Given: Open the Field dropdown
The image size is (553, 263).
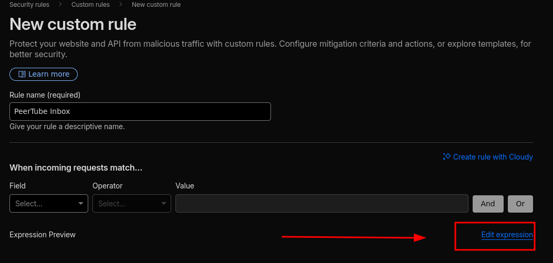Looking at the screenshot, I should [x=49, y=204].
